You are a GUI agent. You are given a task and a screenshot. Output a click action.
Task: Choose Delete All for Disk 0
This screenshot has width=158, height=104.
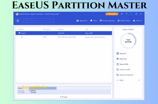[x=121, y=53]
